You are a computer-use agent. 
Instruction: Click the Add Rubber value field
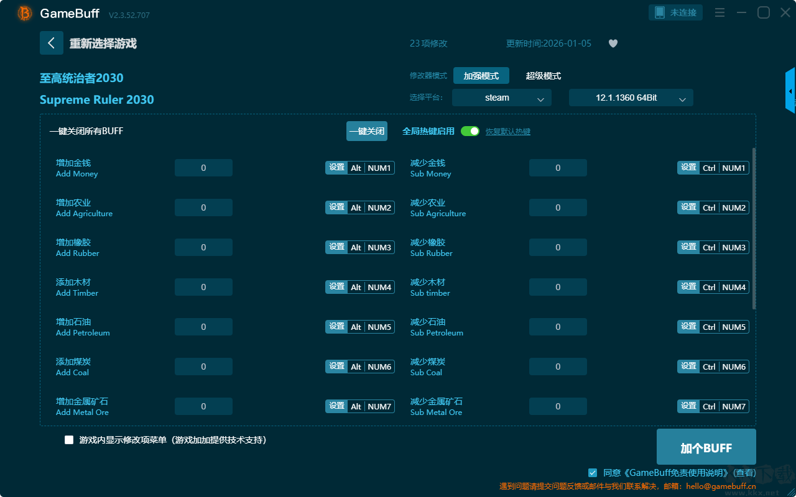click(203, 247)
